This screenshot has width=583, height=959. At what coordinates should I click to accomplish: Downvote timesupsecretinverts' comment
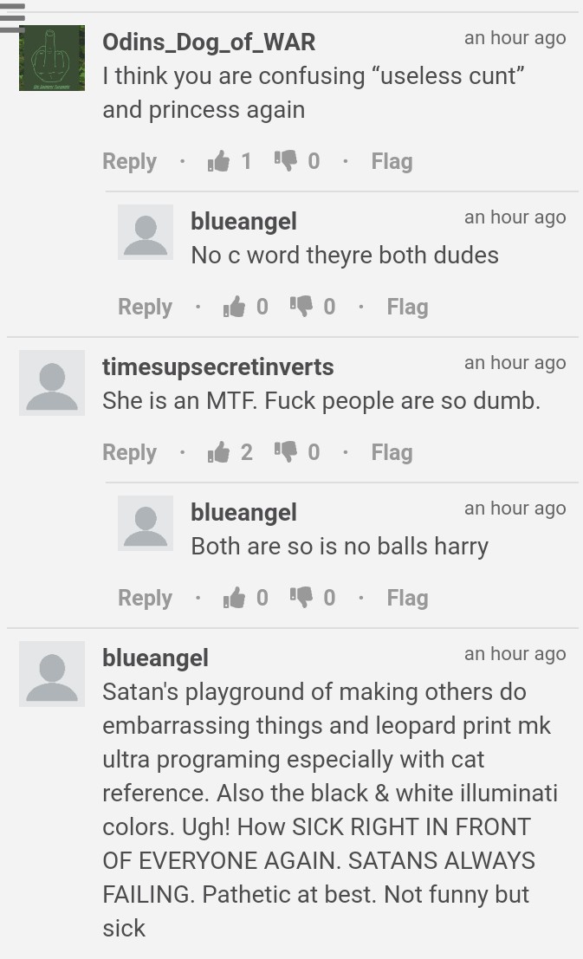point(285,452)
